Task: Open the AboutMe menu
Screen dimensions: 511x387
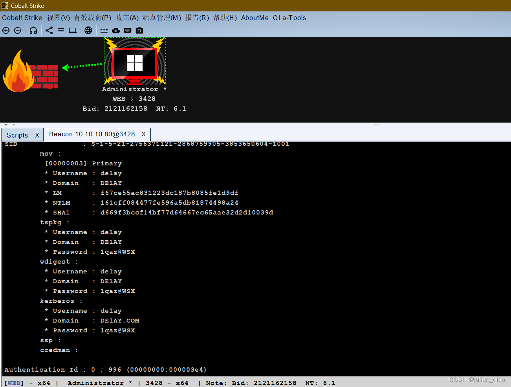Action: pyautogui.click(x=255, y=18)
